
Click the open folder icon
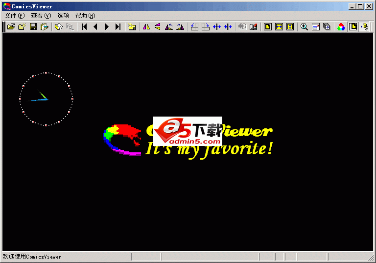(11, 26)
